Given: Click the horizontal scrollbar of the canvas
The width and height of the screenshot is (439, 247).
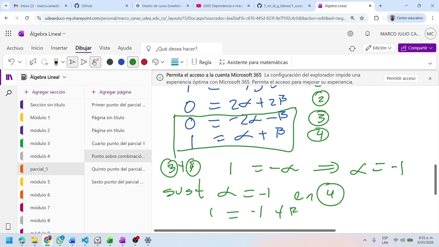Looking at the screenshot, I should [245, 231].
